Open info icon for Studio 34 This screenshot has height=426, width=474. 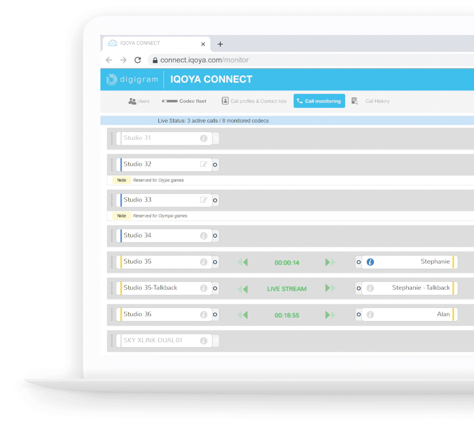point(204,236)
